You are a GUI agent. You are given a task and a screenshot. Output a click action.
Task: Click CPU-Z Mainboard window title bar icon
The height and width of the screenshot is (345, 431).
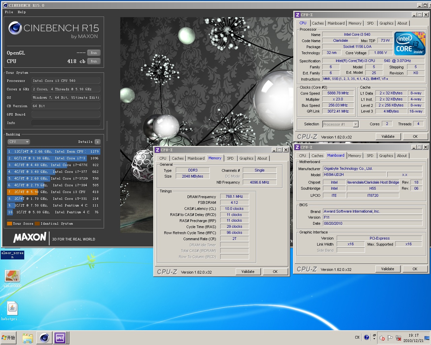click(x=297, y=147)
